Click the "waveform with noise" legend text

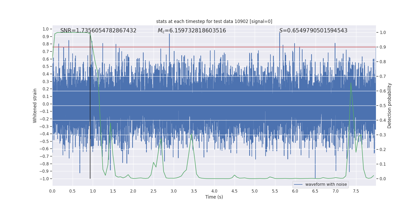326,184
